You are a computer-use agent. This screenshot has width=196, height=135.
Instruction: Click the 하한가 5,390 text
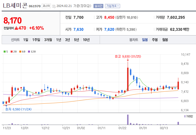click(x=126, y=29)
